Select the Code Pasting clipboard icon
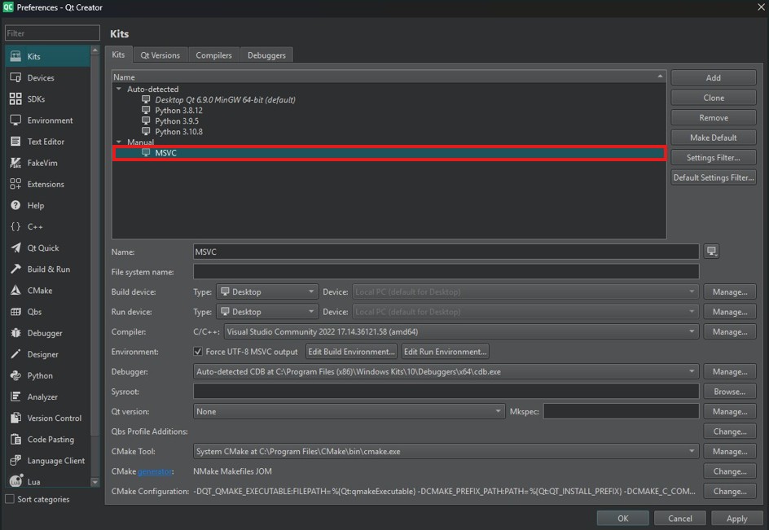769x530 pixels. [x=15, y=440]
